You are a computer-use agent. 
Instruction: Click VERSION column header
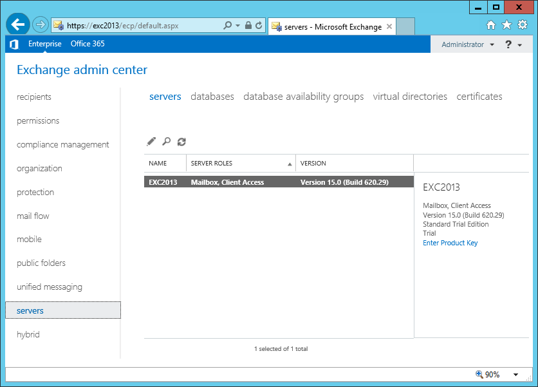click(355, 163)
